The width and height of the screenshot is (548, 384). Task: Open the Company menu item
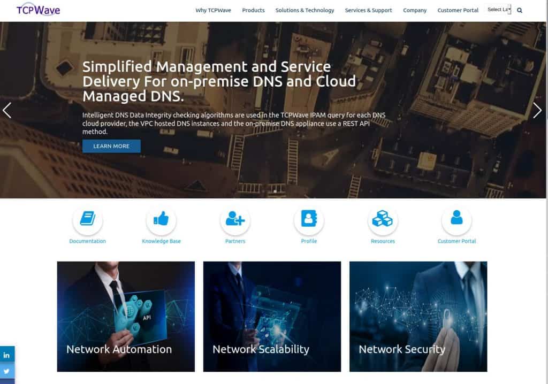pyautogui.click(x=415, y=10)
